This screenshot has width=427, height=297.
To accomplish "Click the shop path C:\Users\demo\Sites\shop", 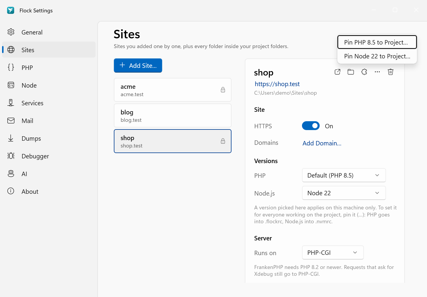I will pos(285,93).
